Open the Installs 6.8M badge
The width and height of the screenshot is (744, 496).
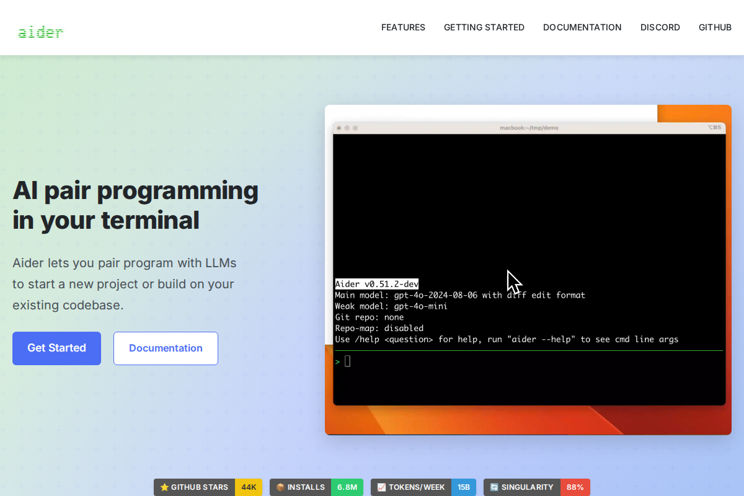pos(316,487)
